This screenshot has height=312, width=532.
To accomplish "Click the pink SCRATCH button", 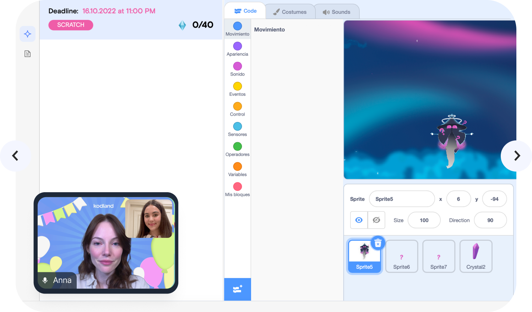I will pyautogui.click(x=71, y=25).
